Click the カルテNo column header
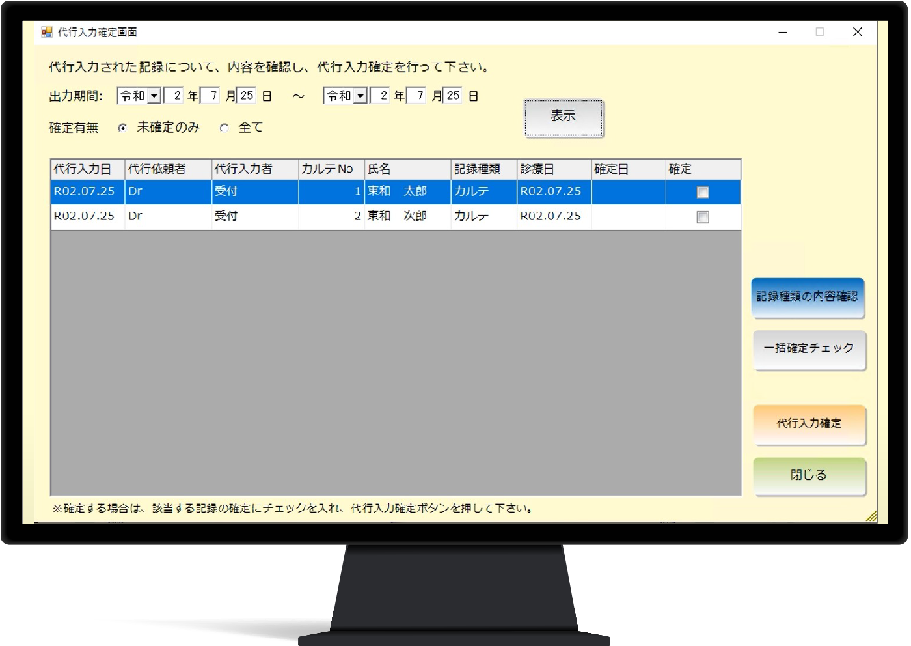Image resolution: width=911 pixels, height=646 pixels. (x=331, y=169)
